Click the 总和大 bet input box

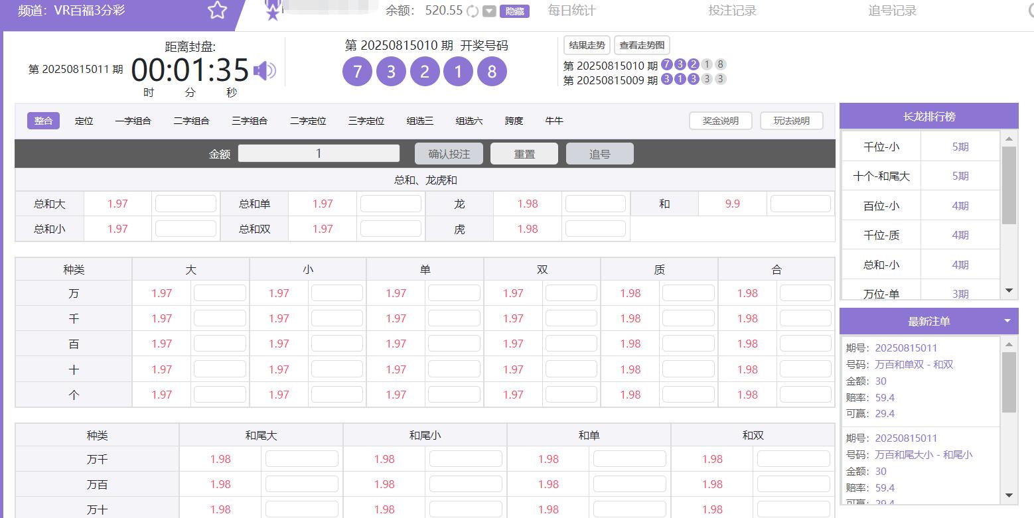tap(185, 204)
